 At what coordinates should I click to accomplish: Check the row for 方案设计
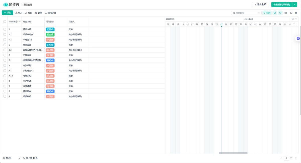coord(5,55)
